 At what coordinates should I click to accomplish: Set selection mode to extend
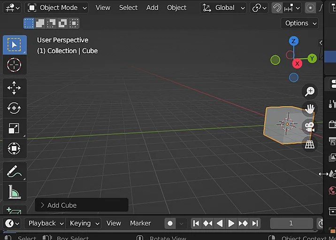[x=40, y=23]
